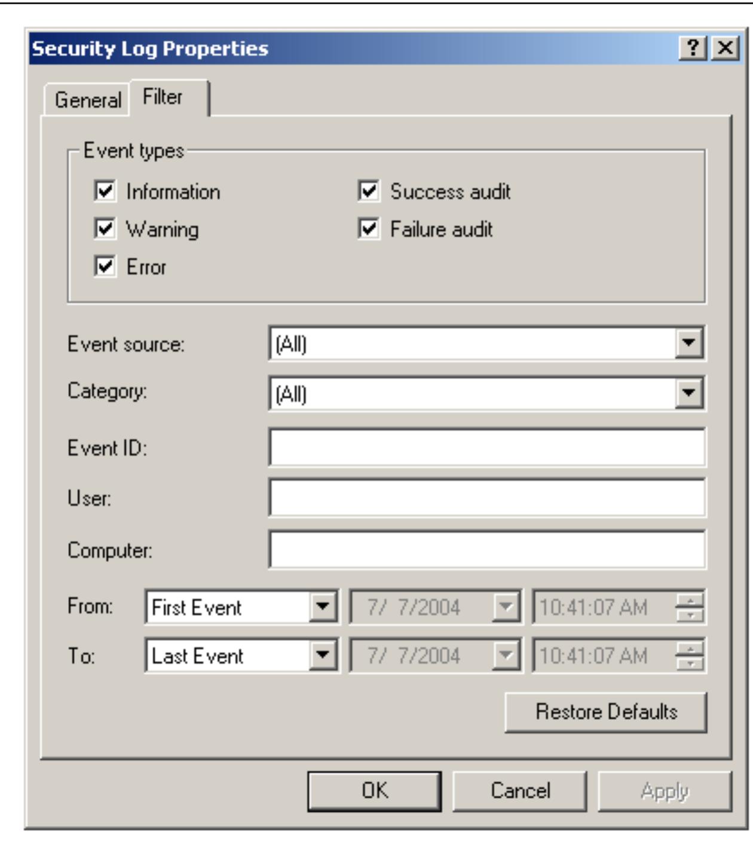Confirm with the OK button
This screenshot has height=856, width=753.
(375, 791)
